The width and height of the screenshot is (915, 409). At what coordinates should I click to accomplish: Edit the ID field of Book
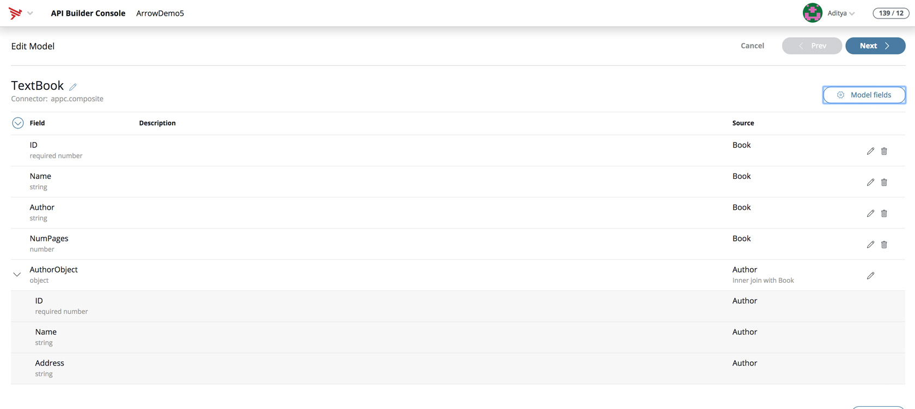coord(870,151)
